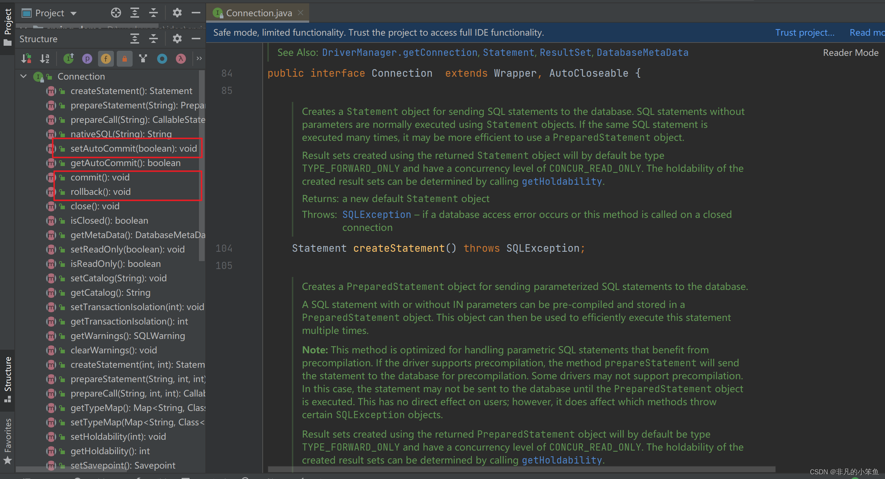Click the Read more link in banner

click(867, 33)
